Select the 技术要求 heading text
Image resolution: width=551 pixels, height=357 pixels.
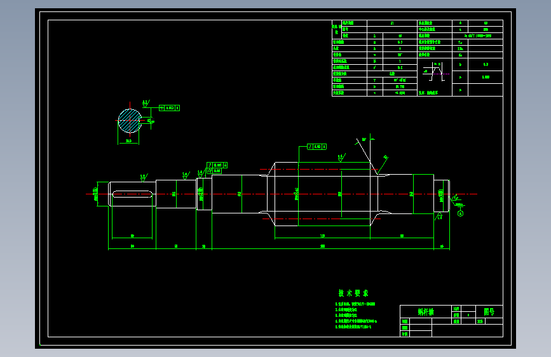353,293
